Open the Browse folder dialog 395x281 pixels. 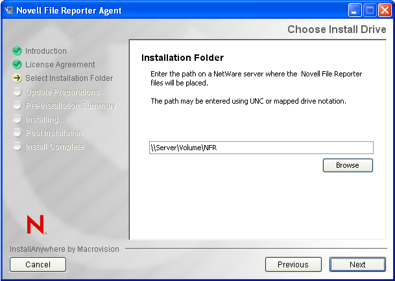[348, 165]
